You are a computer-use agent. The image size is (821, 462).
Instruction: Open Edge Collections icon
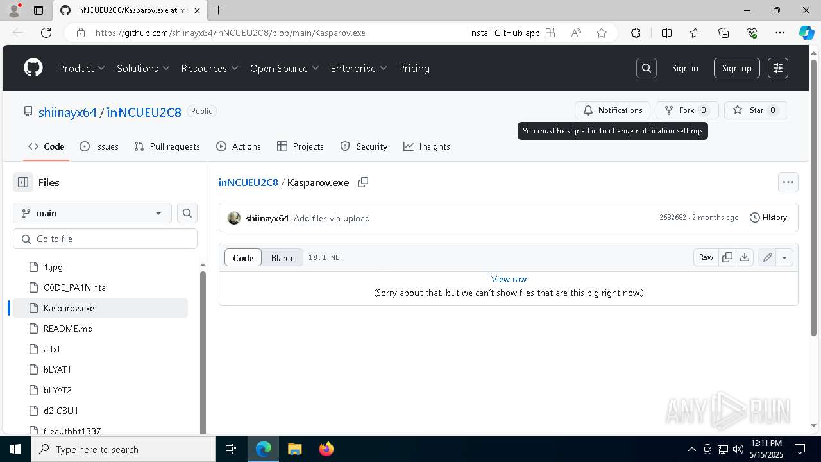pos(724,33)
